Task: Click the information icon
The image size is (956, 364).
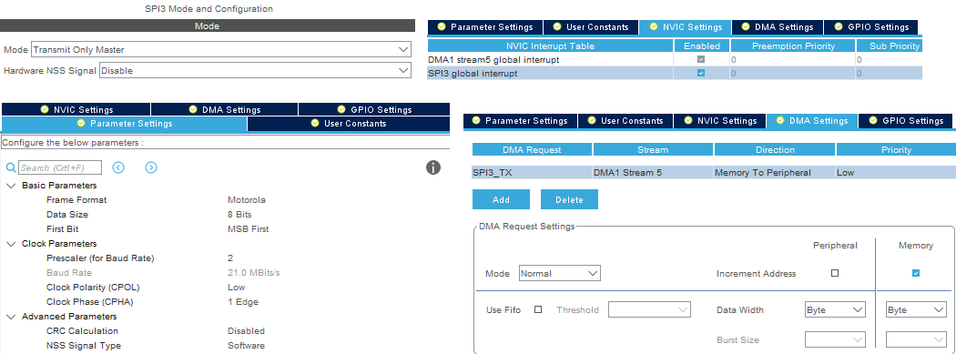Action: click(x=433, y=167)
